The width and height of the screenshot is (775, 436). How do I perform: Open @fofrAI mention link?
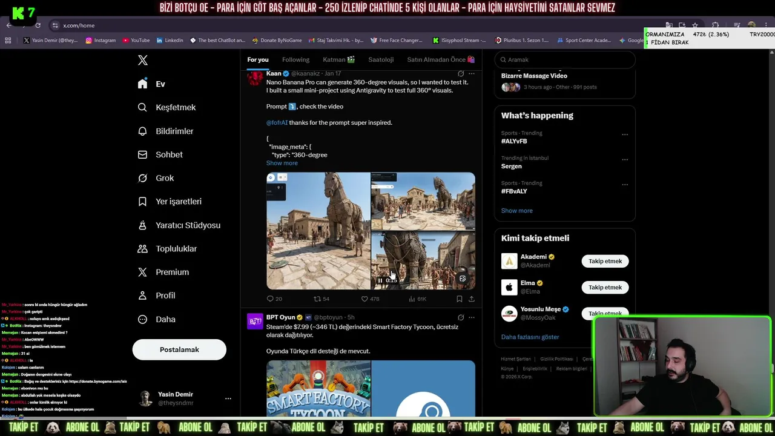tap(277, 122)
